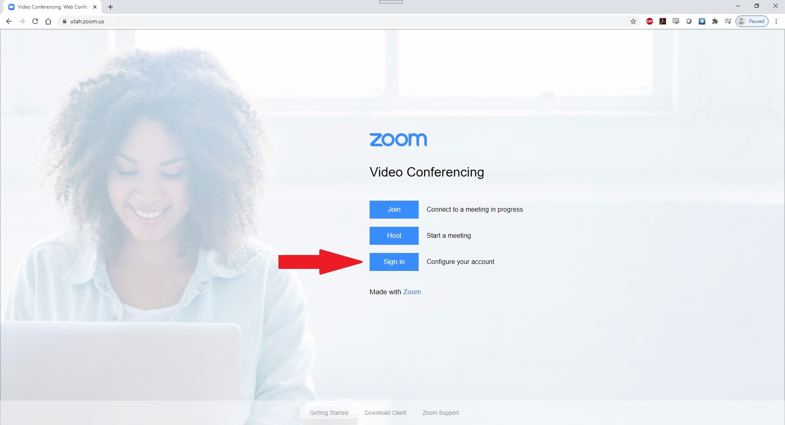This screenshot has width=785, height=425.
Task: Open the Chrome three-dot menu
Action: [x=776, y=21]
